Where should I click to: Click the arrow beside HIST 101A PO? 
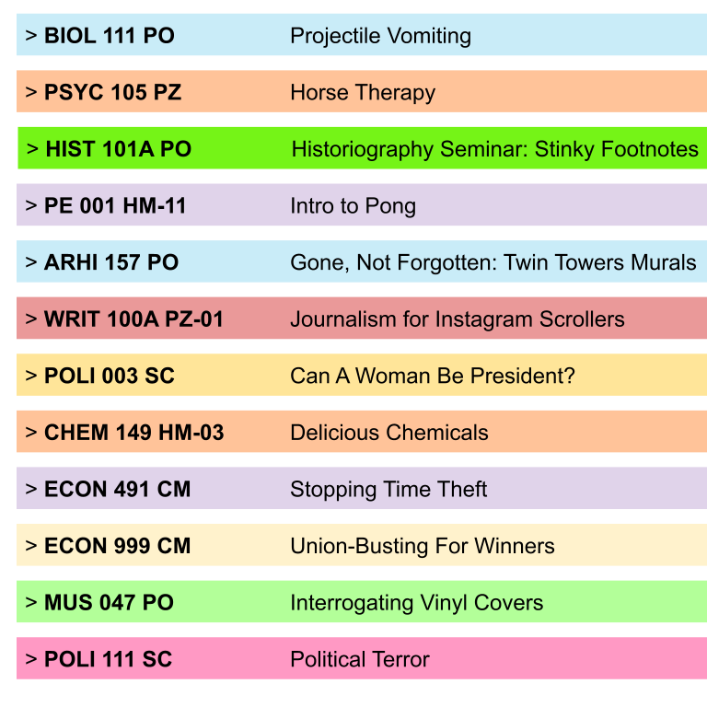pyautogui.click(x=33, y=149)
